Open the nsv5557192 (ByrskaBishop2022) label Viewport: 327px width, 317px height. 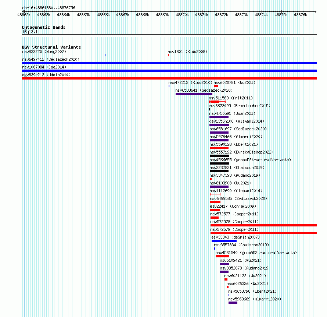pos(241,152)
